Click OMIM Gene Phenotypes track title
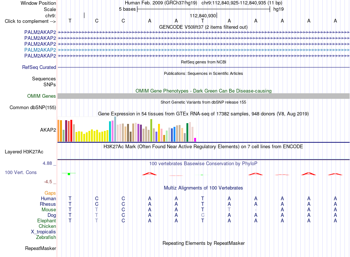Image resolution: width=350 pixels, height=257 pixels. click(203, 91)
